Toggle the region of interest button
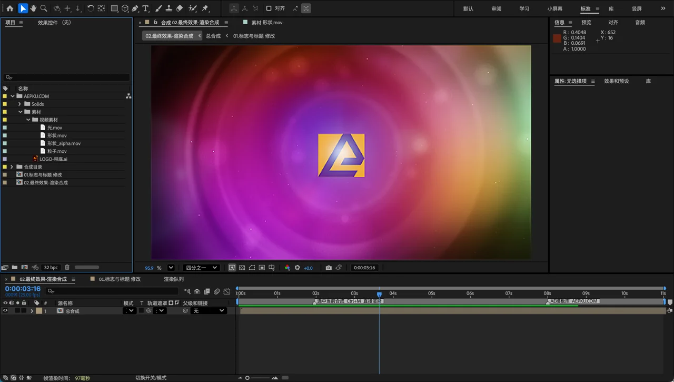Screen dimensions: 674x382 point(262,268)
